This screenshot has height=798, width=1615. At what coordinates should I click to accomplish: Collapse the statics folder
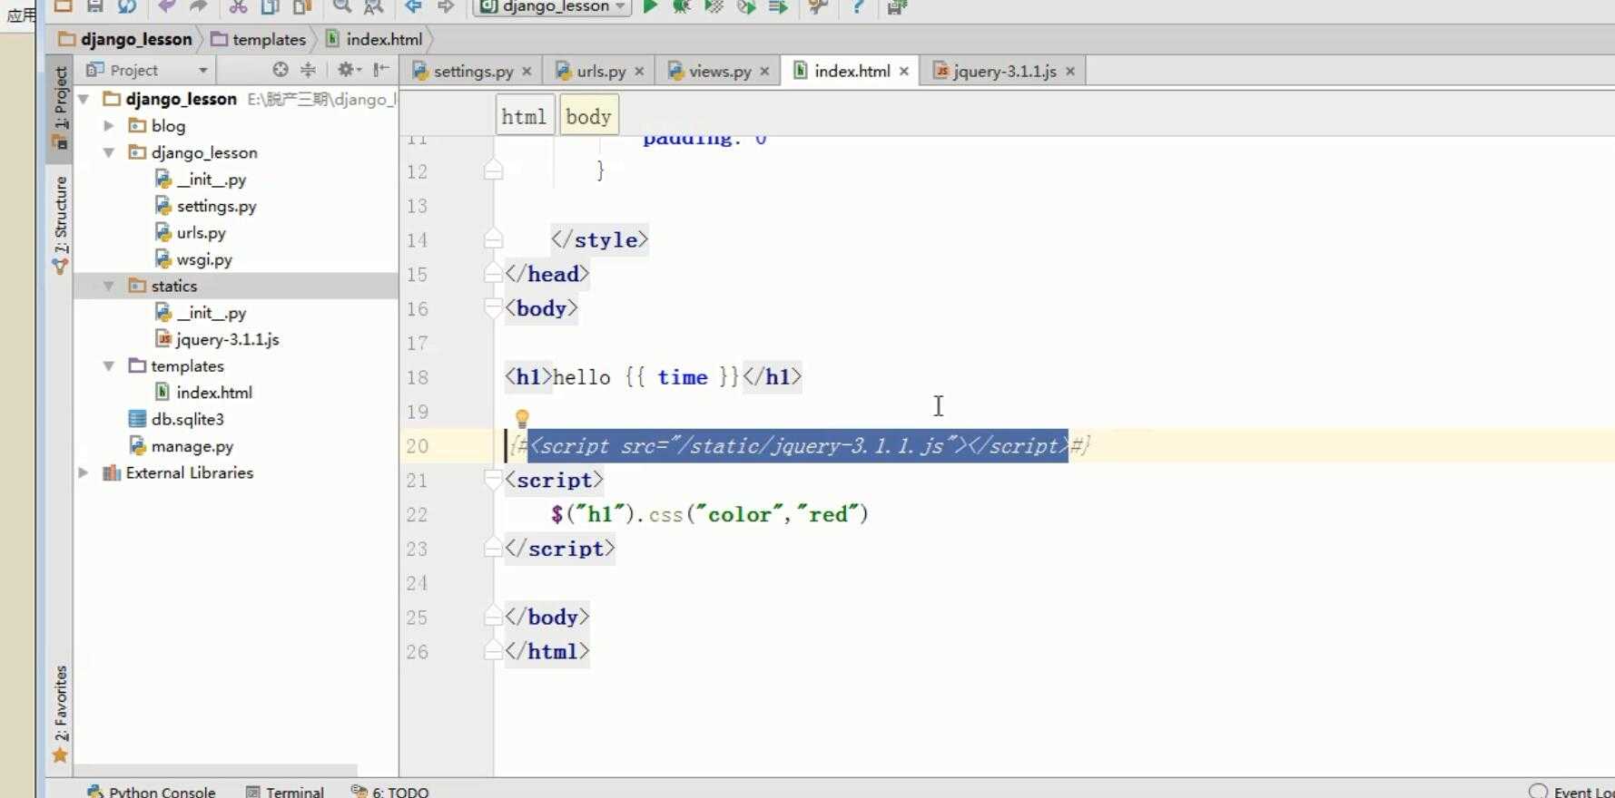tap(109, 286)
